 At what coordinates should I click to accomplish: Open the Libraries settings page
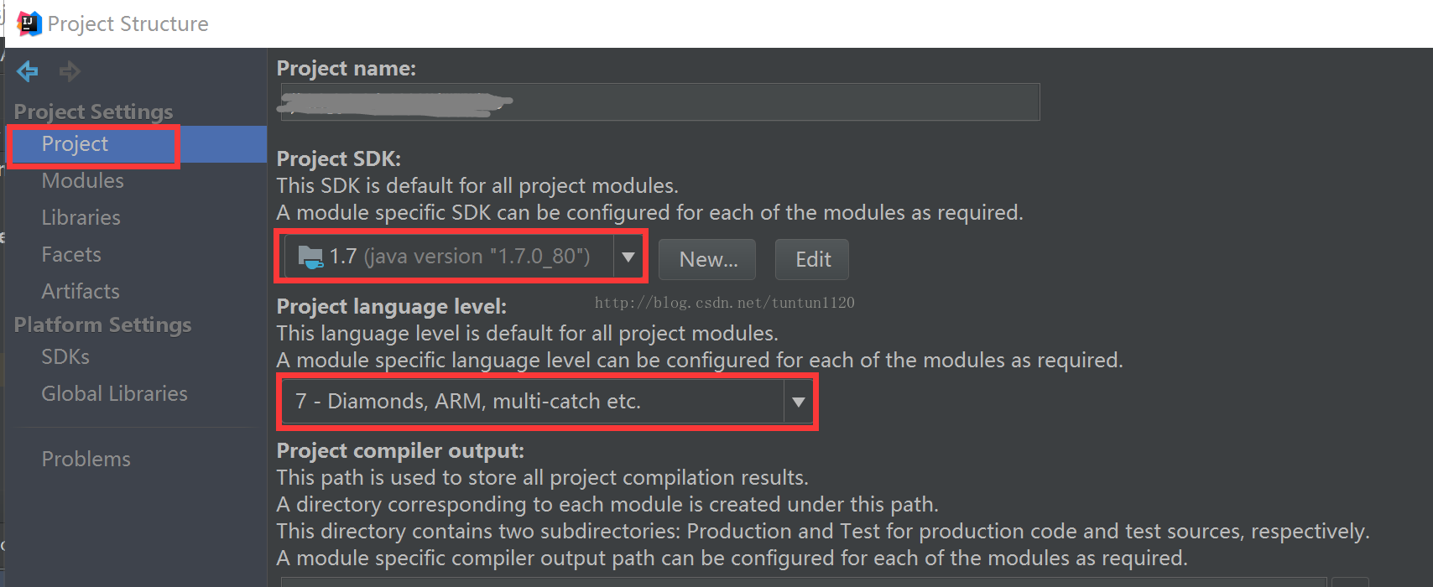(x=81, y=218)
